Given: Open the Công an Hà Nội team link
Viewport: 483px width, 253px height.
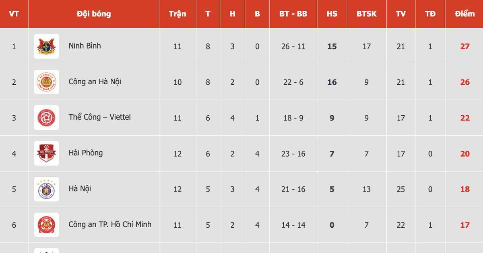Looking at the screenshot, I should [95, 82].
